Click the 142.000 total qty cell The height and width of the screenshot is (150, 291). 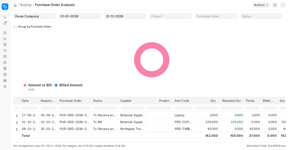[x=207, y=136]
